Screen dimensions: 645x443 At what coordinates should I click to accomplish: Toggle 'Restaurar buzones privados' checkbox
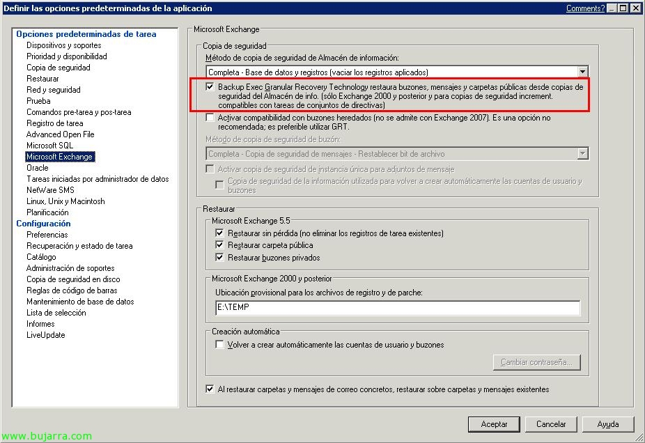(x=219, y=257)
